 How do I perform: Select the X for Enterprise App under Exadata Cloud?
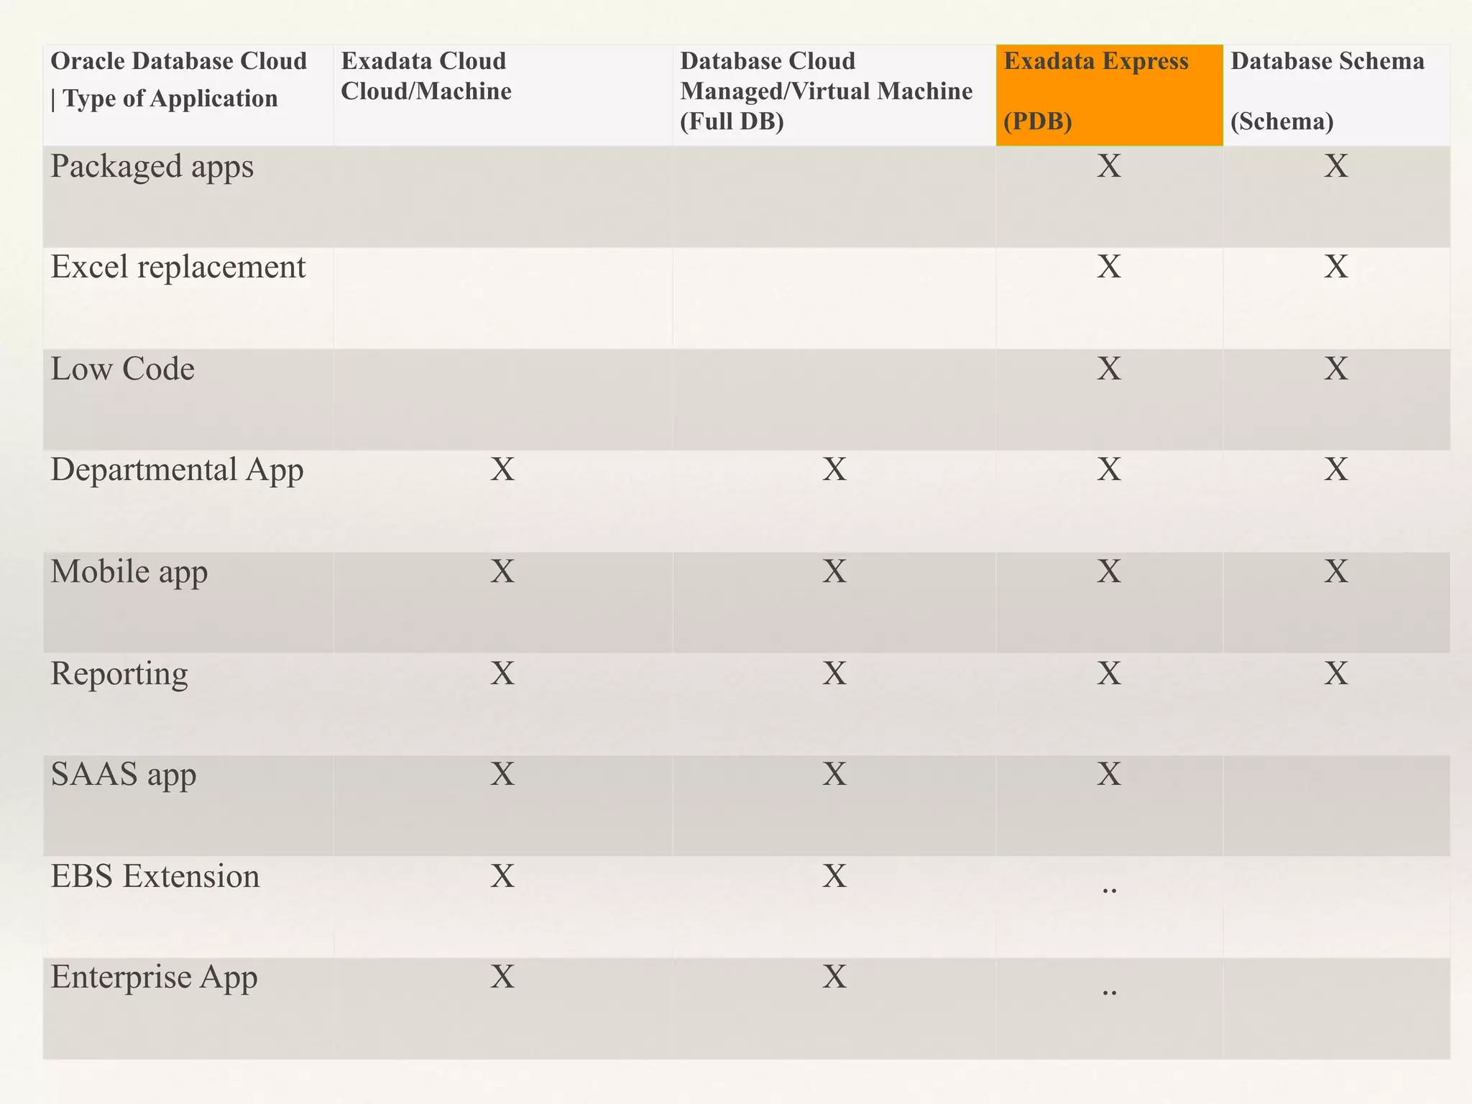[502, 977]
